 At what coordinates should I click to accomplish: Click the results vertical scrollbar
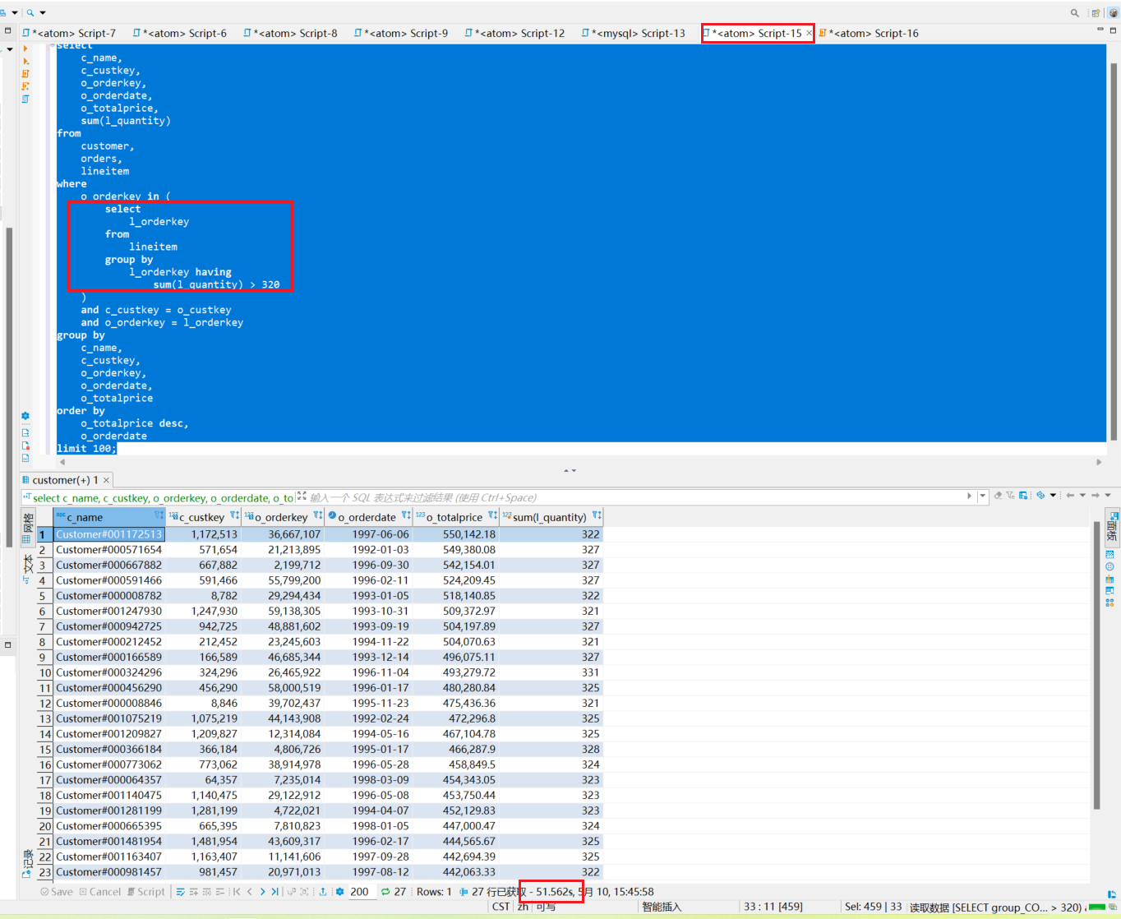(1097, 666)
